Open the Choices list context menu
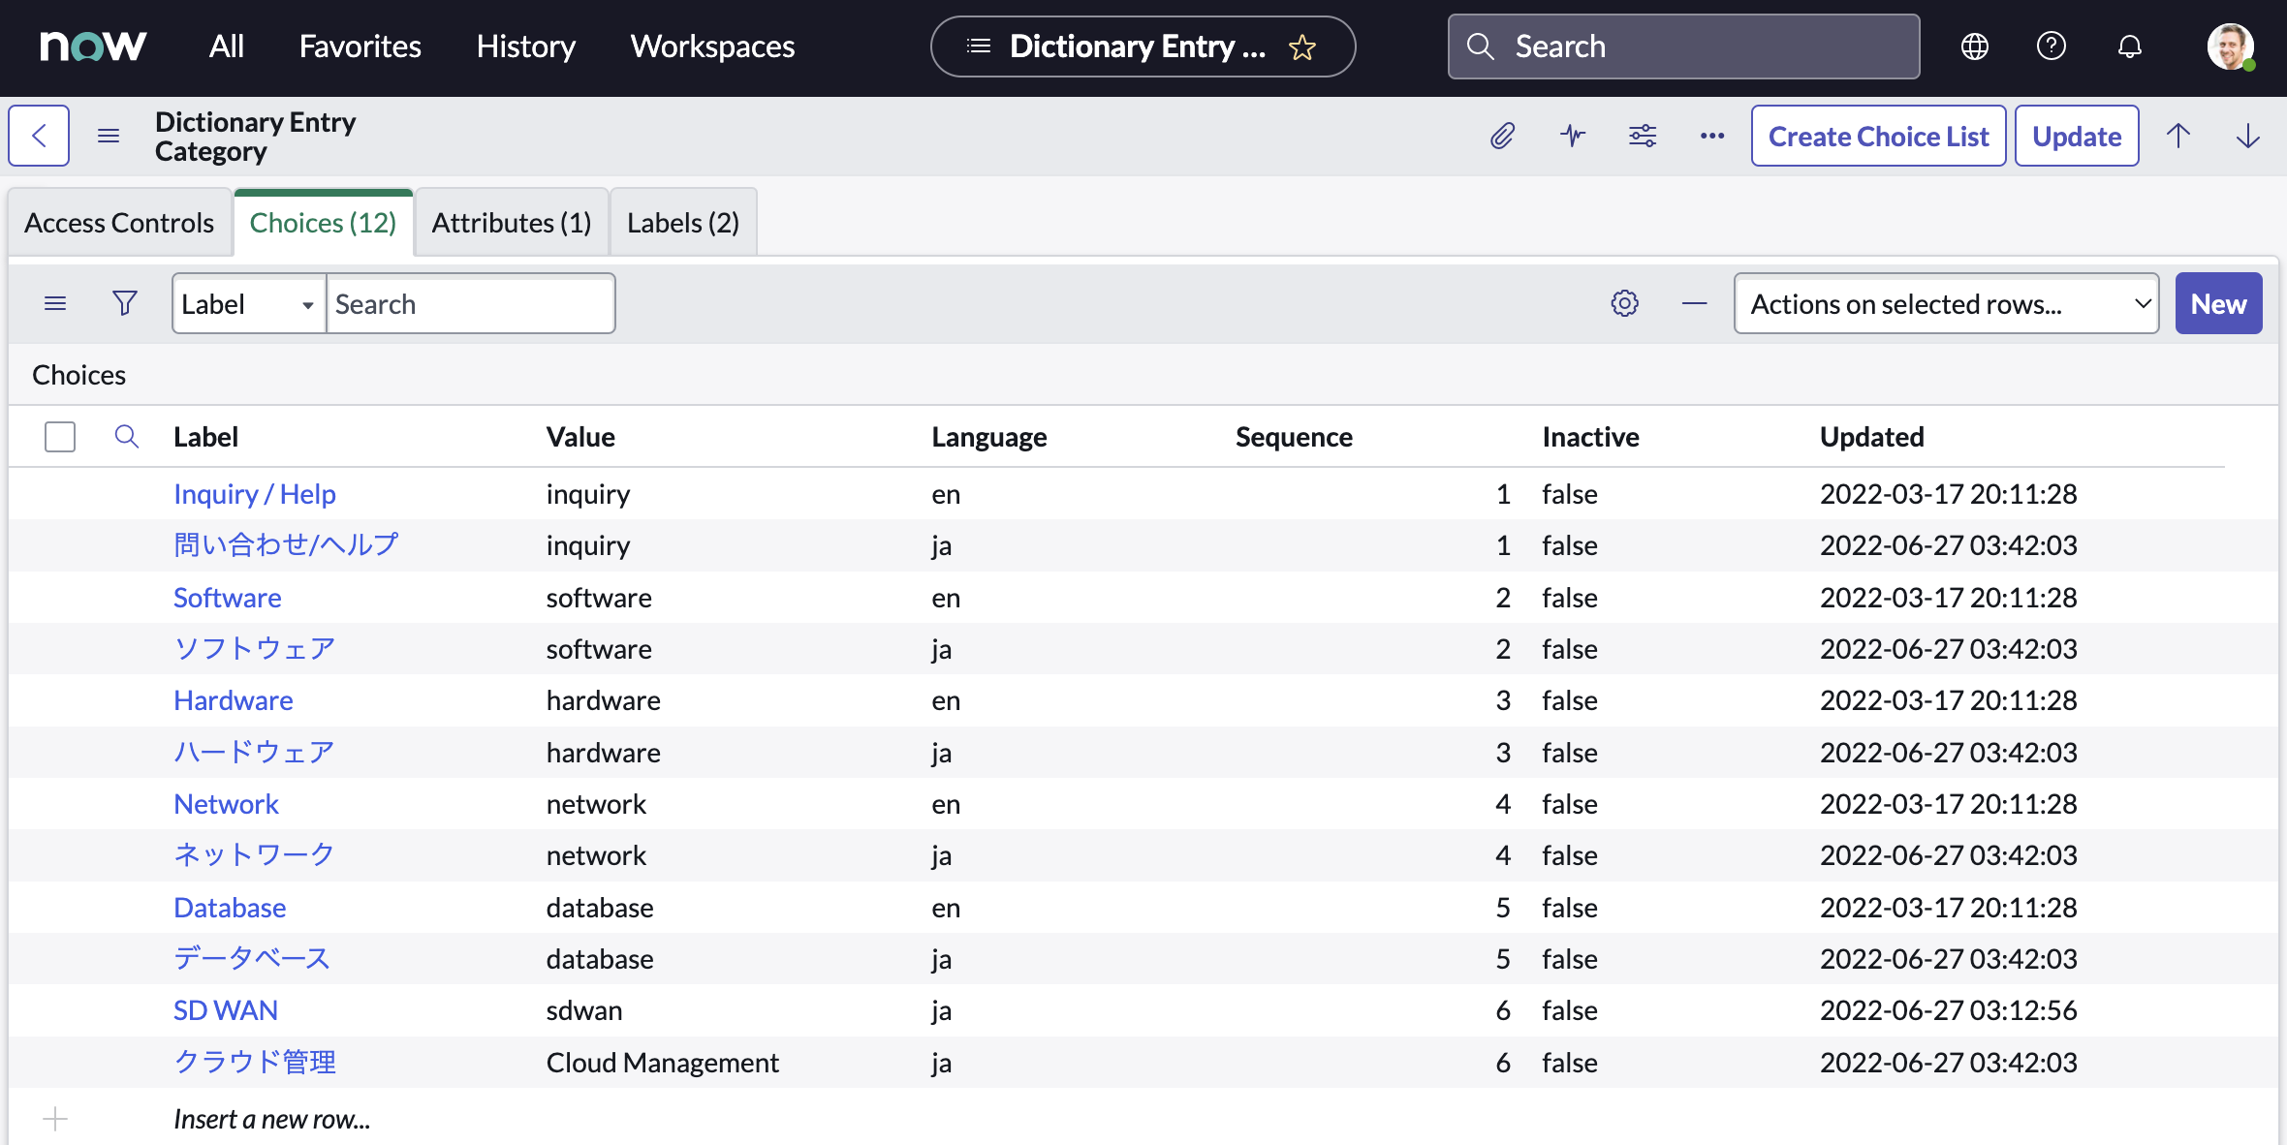Viewport: 2287px width, 1145px height. point(55,303)
